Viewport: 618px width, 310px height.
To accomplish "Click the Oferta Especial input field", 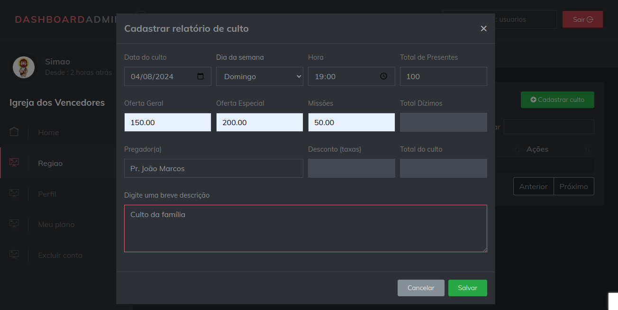I will point(259,122).
